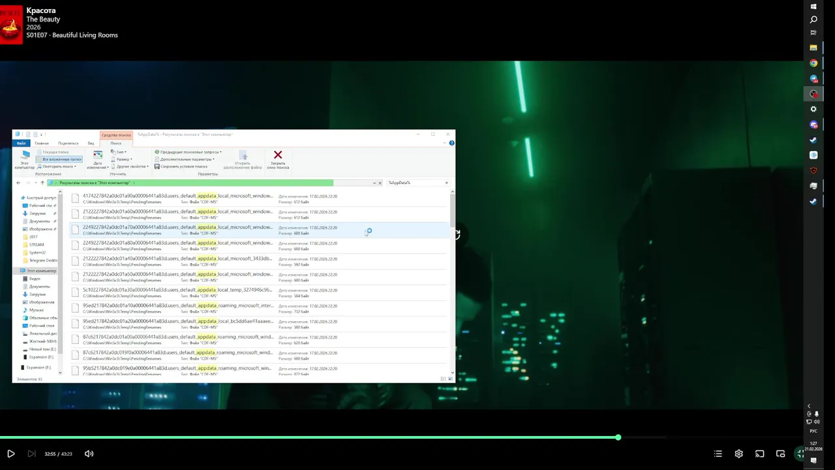Viewport: 835px width, 470px height.
Task: Mute the player volume
Action: pyautogui.click(x=89, y=454)
